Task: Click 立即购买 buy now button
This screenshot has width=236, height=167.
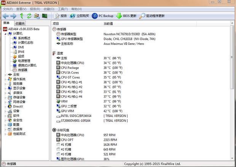Action: (x=79, y=16)
